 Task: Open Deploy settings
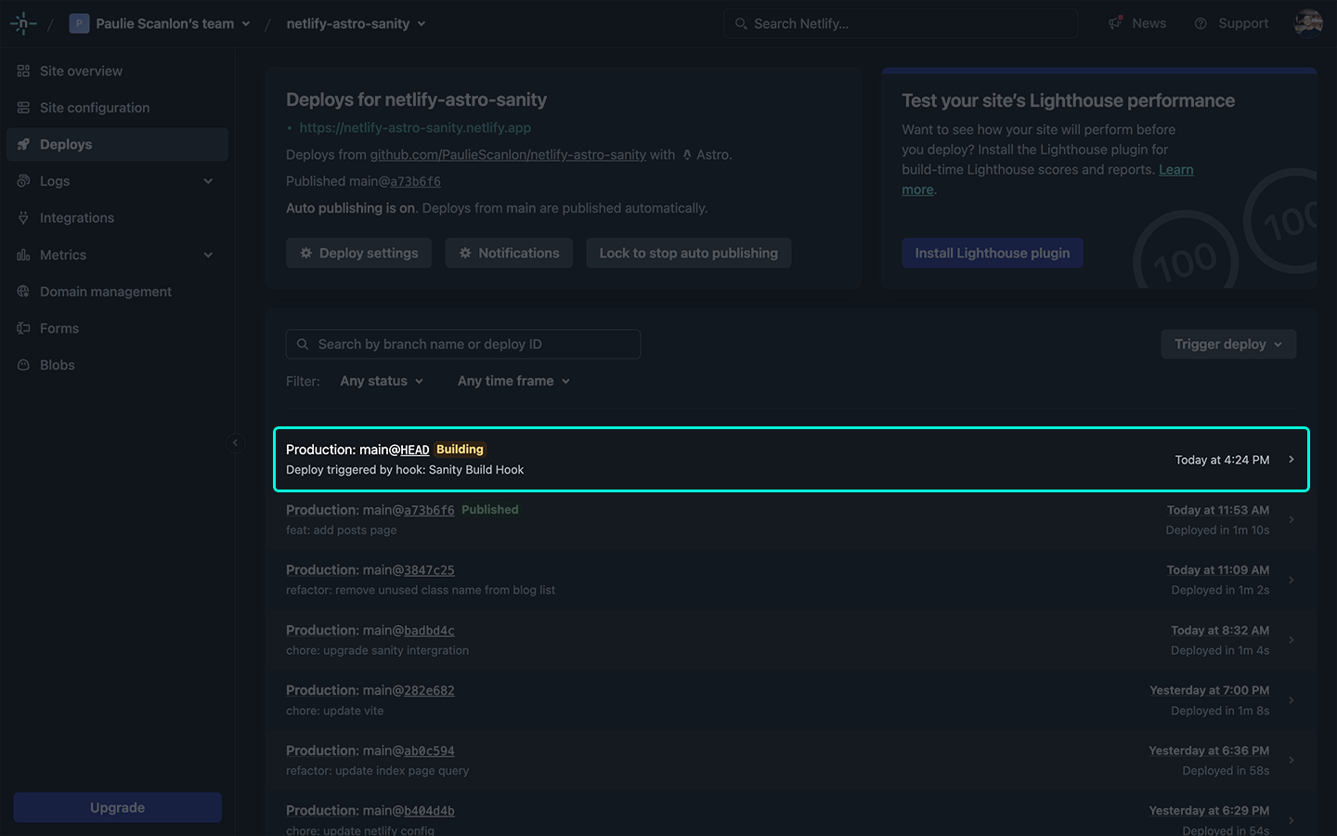click(358, 253)
